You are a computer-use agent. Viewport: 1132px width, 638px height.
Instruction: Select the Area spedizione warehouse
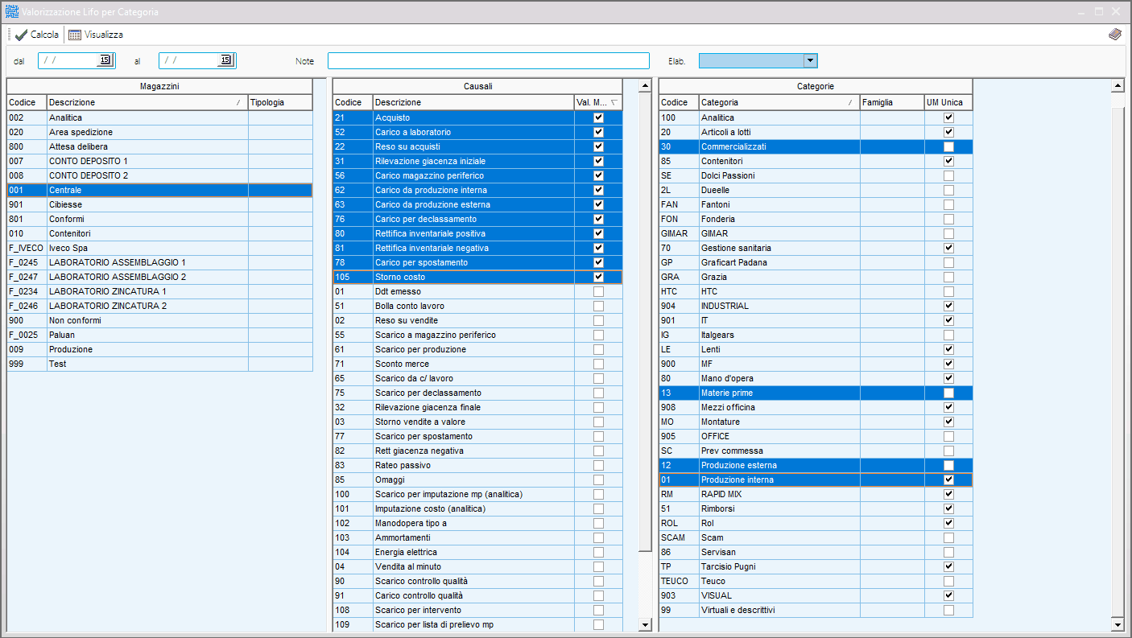click(x=159, y=132)
